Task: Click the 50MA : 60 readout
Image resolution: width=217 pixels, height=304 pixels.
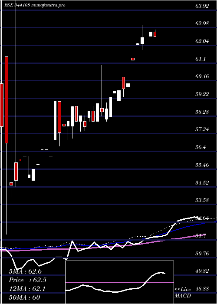Action: pyautogui.click(x=24, y=297)
